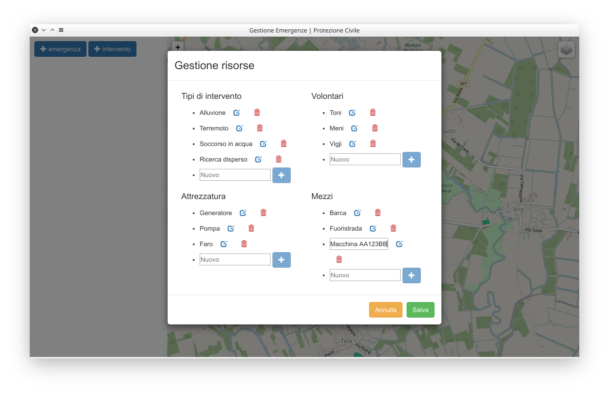Viewport: 609px width, 394px height.
Task: Delete the Alluvione intervention type
Action: click(x=257, y=113)
